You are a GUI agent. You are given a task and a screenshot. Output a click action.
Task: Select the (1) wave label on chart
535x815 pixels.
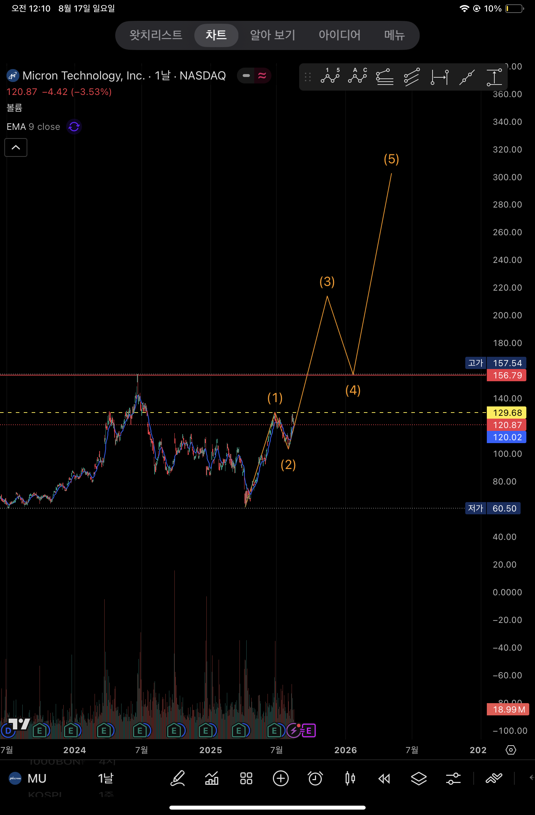(275, 397)
